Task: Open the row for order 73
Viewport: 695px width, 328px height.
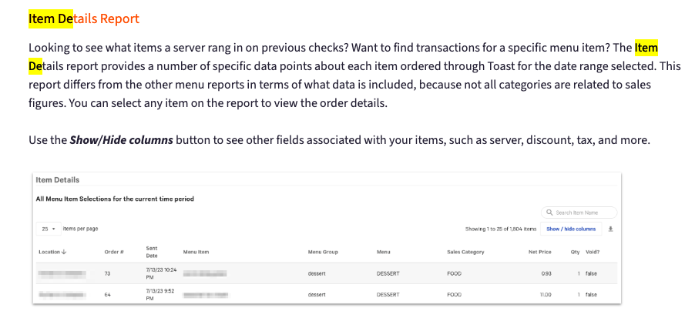Action: 107,273
